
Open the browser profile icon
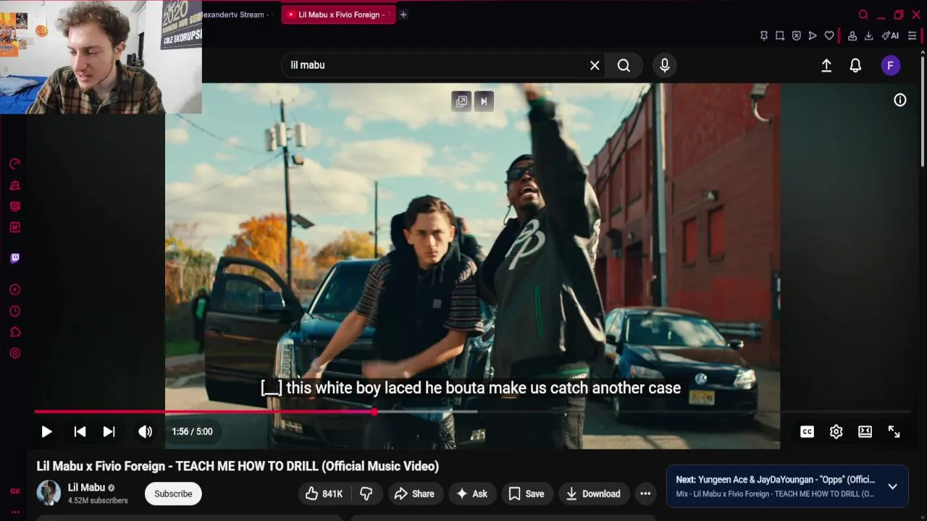852,35
